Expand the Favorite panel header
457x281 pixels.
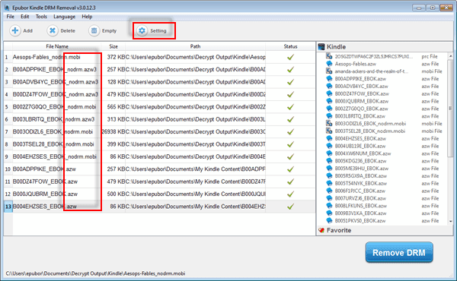[385, 230]
